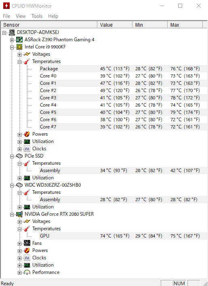The height and width of the screenshot is (286, 208).
Task: Open the Tools menu
Action: coord(37,16)
